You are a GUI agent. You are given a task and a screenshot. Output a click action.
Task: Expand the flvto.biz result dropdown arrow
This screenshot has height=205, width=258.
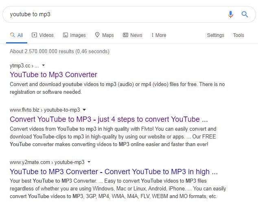click(x=84, y=110)
